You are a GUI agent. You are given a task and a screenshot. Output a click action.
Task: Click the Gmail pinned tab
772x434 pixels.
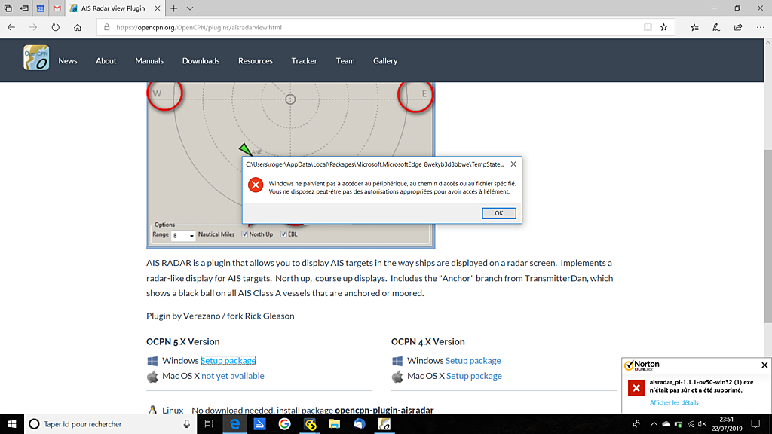point(57,8)
